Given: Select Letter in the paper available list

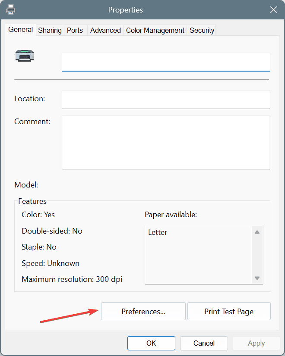Looking at the screenshot, I should point(158,232).
